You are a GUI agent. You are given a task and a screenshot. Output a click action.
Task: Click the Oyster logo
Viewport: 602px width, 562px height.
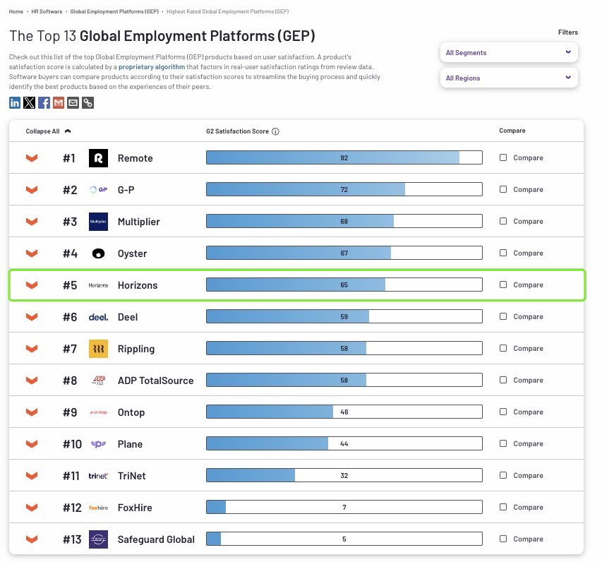coord(98,253)
